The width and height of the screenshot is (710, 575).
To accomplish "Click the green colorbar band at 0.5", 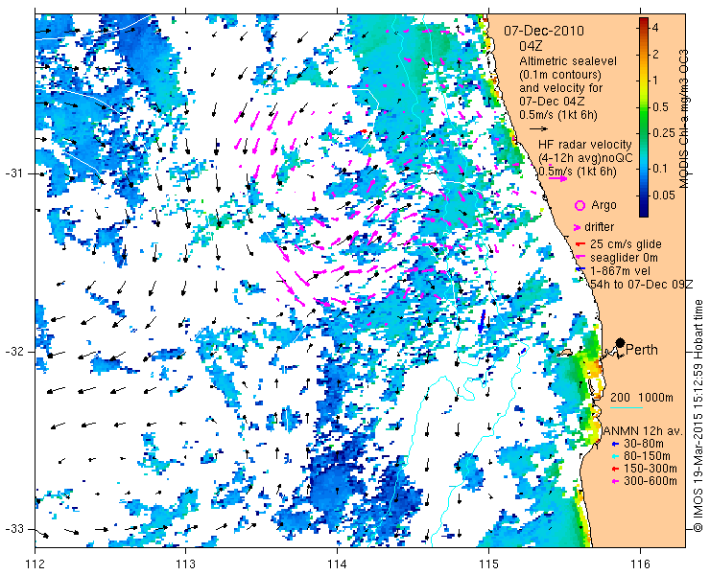I will (644, 107).
